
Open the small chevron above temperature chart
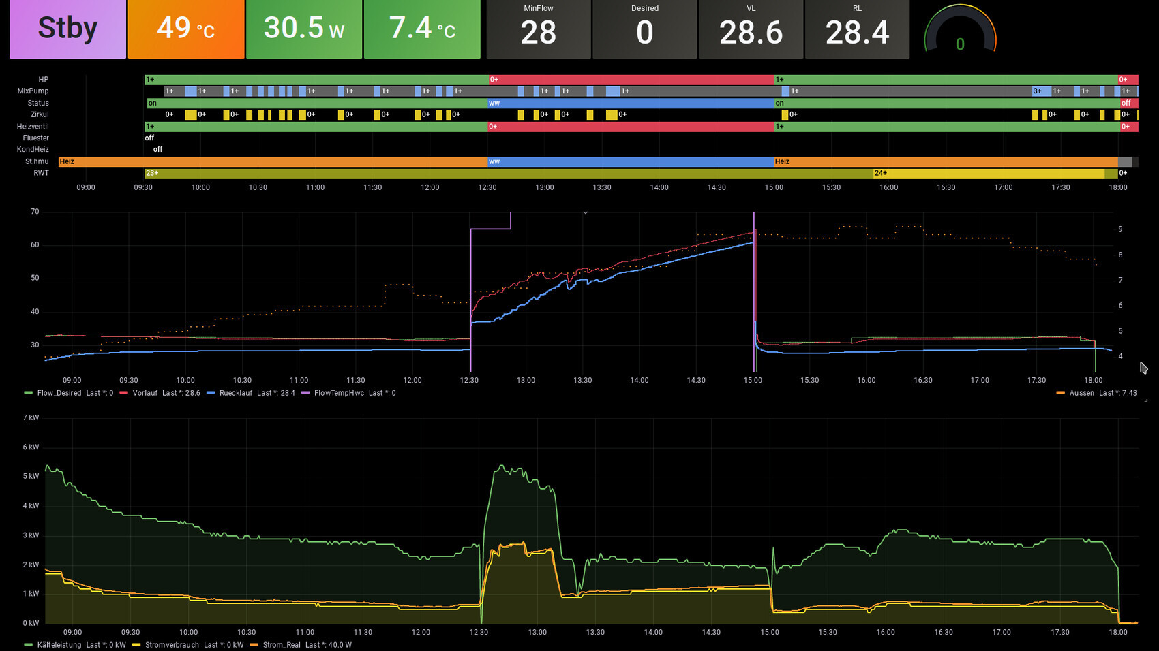pos(585,212)
